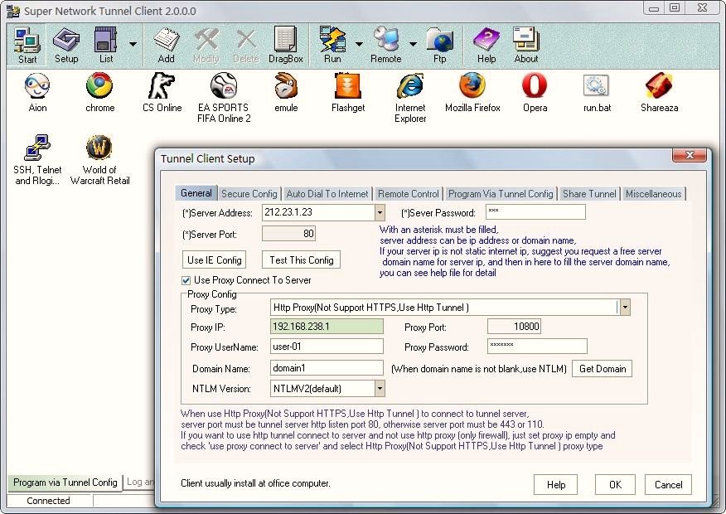The width and height of the screenshot is (726, 514).
Task: Launch the Ftp toolbar icon
Action: [438, 45]
